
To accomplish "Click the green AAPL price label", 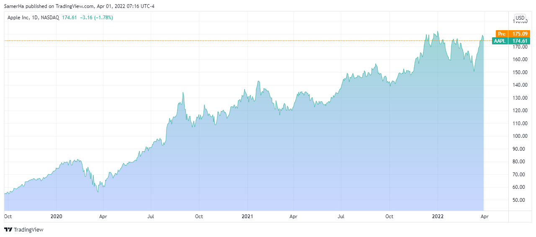I will click(500, 41).
